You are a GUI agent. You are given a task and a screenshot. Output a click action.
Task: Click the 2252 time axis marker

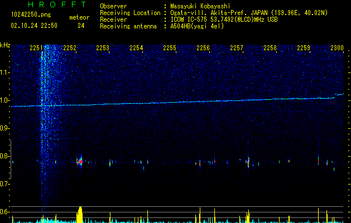click(70, 48)
